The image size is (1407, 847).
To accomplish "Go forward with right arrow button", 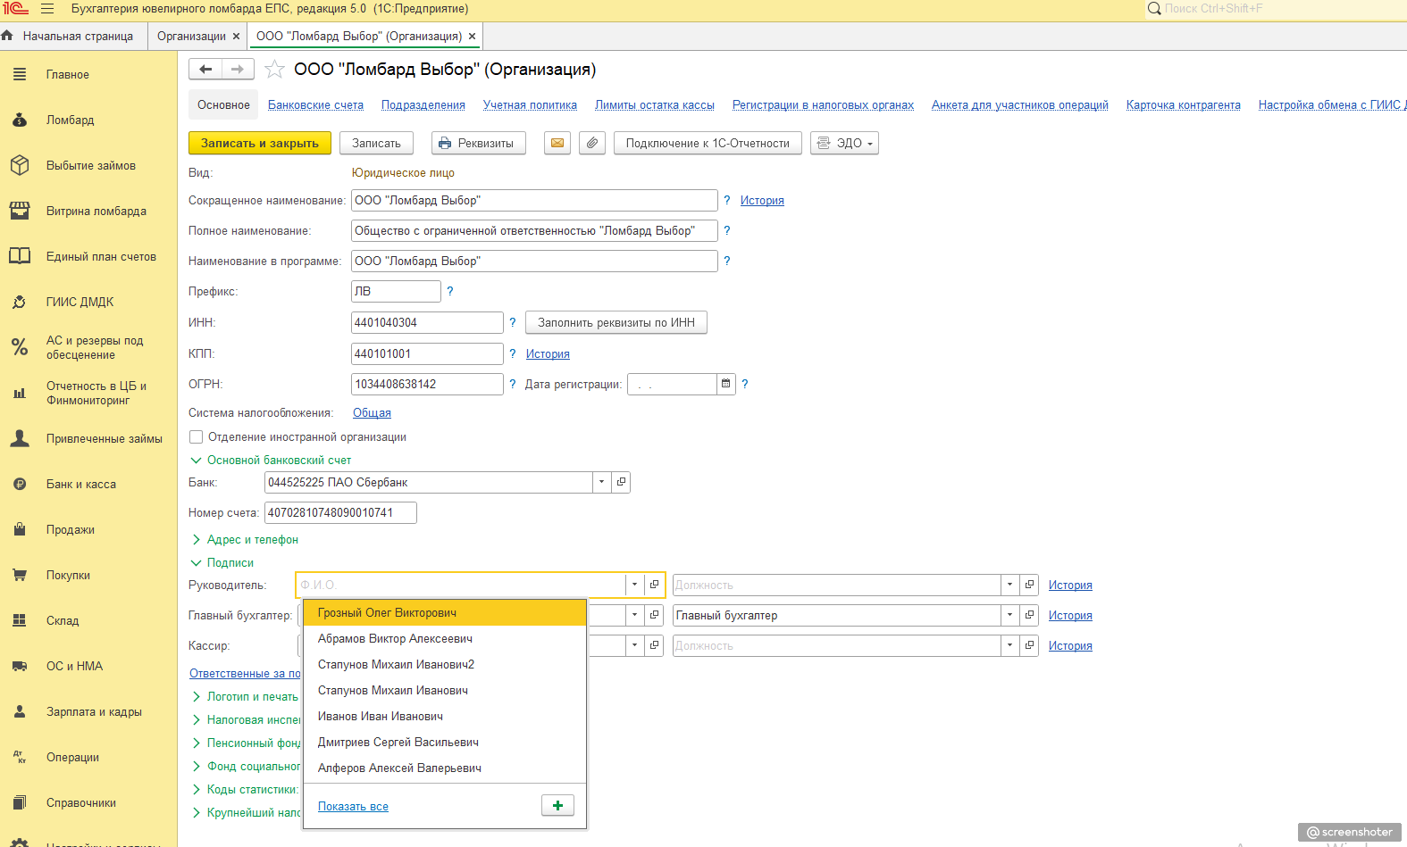I will coord(238,70).
